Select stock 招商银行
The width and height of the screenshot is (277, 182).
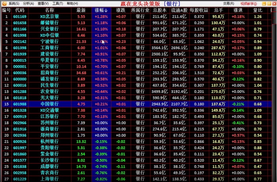49,73
